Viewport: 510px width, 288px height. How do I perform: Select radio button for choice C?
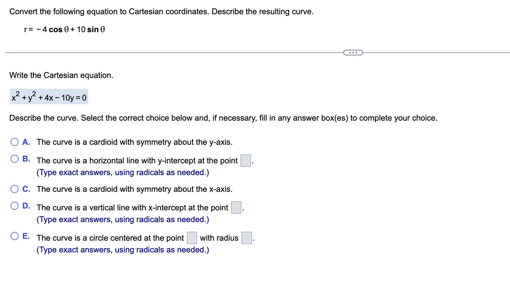[14, 189]
